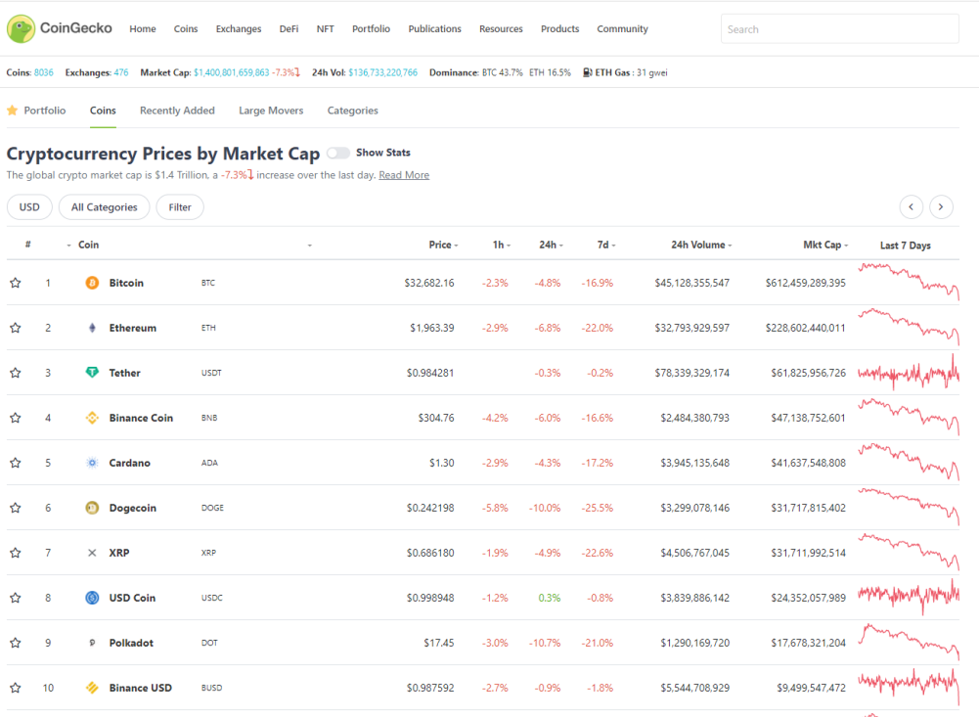Viewport: 979px width, 717px height.
Task: Click the CoinGecko logo icon
Action: [22, 29]
